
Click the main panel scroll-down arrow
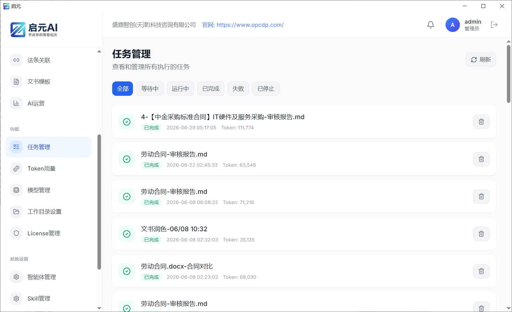tap(508, 308)
